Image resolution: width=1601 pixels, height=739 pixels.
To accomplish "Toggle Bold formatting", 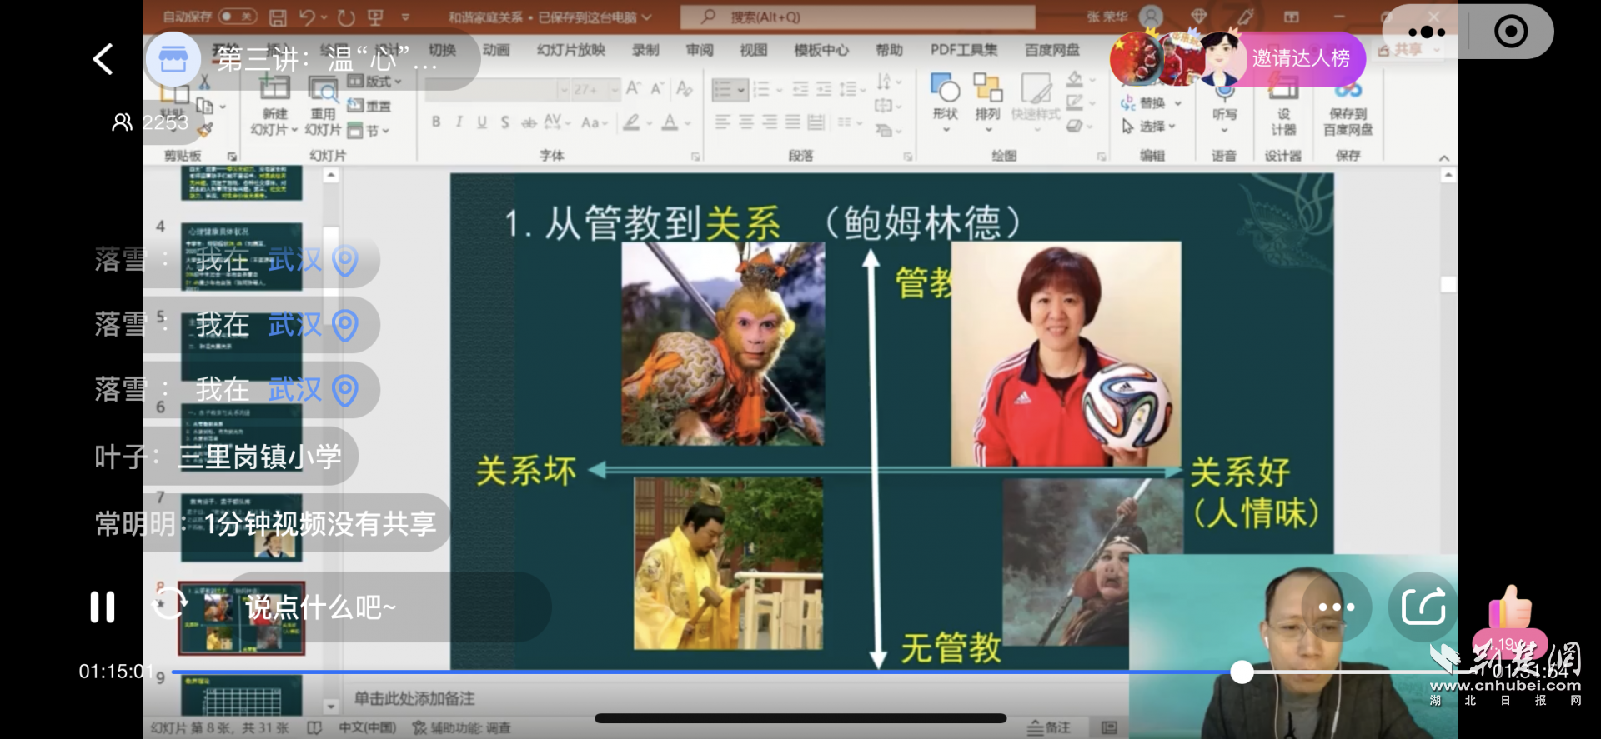I will pos(436,122).
